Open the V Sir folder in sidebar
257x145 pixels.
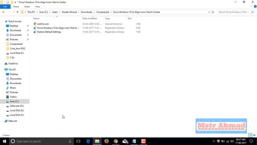click(12, 58)
